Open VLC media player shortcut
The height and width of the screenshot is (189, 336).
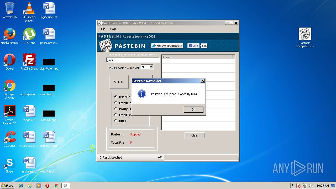[x=29, y=12]
